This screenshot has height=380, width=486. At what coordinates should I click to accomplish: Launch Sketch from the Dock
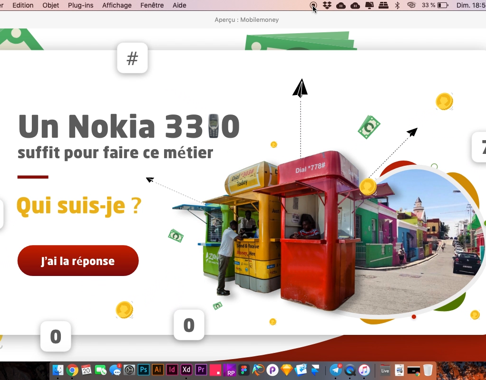(x=287, y=370)
